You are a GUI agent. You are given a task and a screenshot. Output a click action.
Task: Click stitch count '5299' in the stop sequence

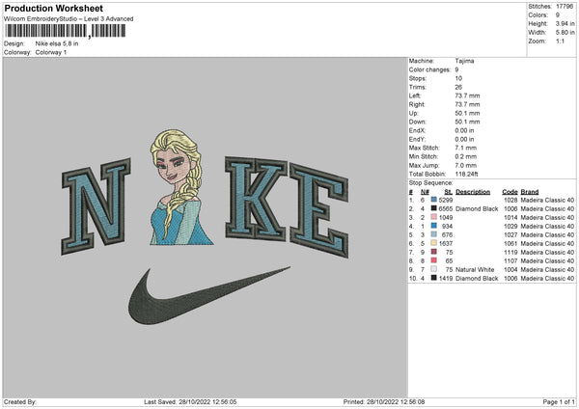coord(446,200)
